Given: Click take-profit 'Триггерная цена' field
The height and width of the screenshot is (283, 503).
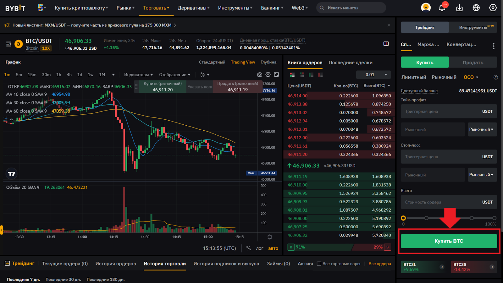Looking at the screenshot, I should tap(449, 111).
